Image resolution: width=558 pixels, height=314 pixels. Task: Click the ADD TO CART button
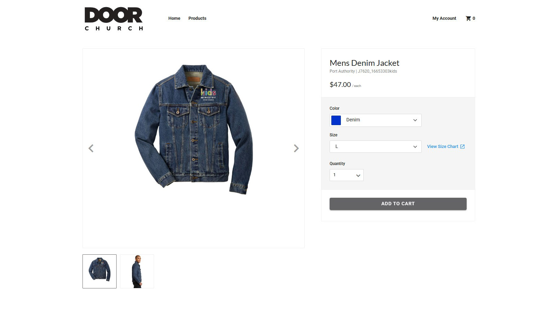point(398,204)
